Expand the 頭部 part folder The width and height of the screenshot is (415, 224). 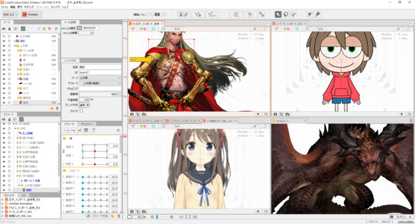(15, 41)
